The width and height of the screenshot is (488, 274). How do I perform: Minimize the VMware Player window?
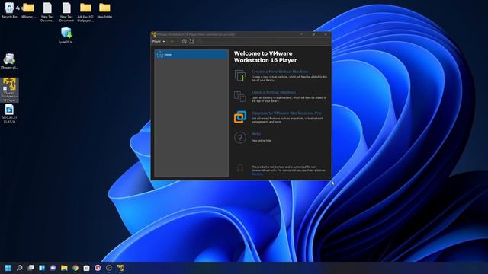pos(302,34)
